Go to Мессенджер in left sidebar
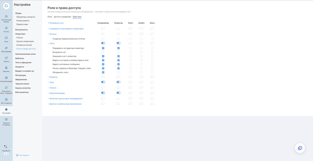 [6, 49]
